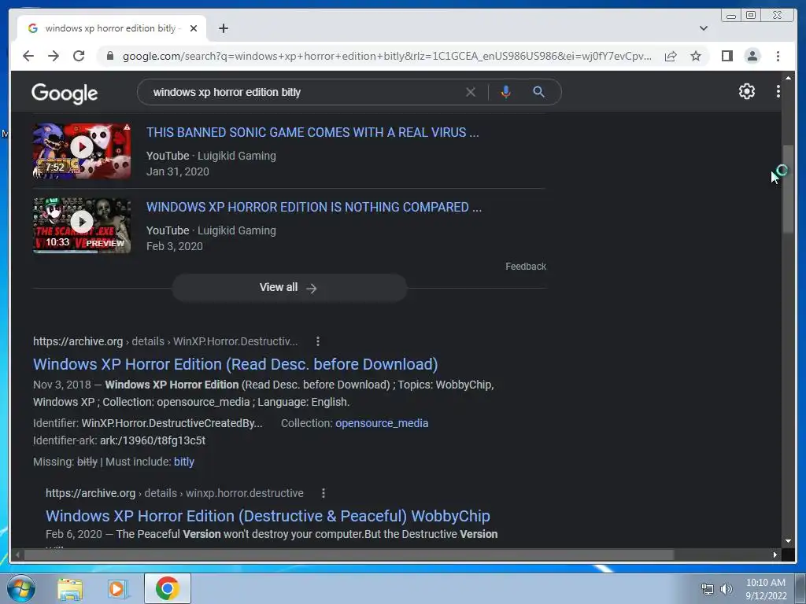The height and width of the screenshot is (604, 806).
Task: Open the taskbar clock showing 10:10 AM
Action: (766, 589)
